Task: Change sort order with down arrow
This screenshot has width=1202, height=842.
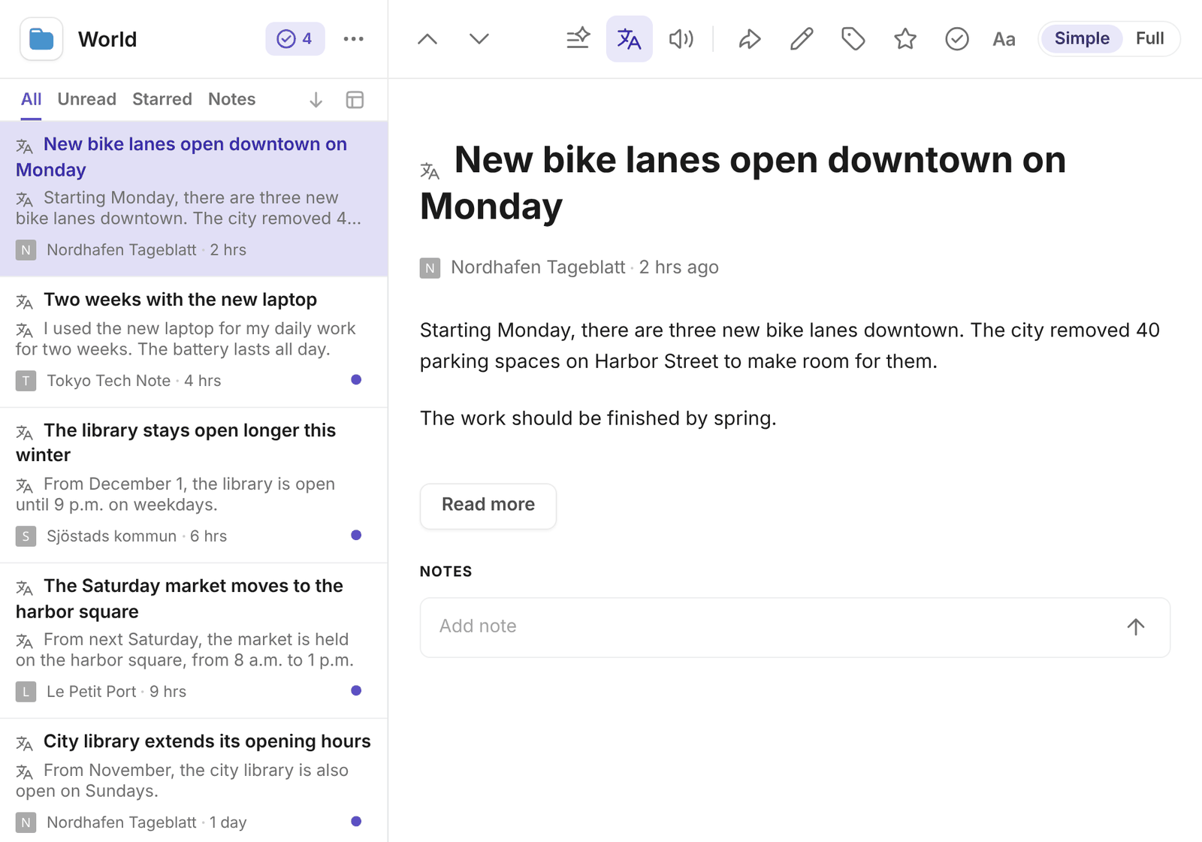Action: point(316,100)
